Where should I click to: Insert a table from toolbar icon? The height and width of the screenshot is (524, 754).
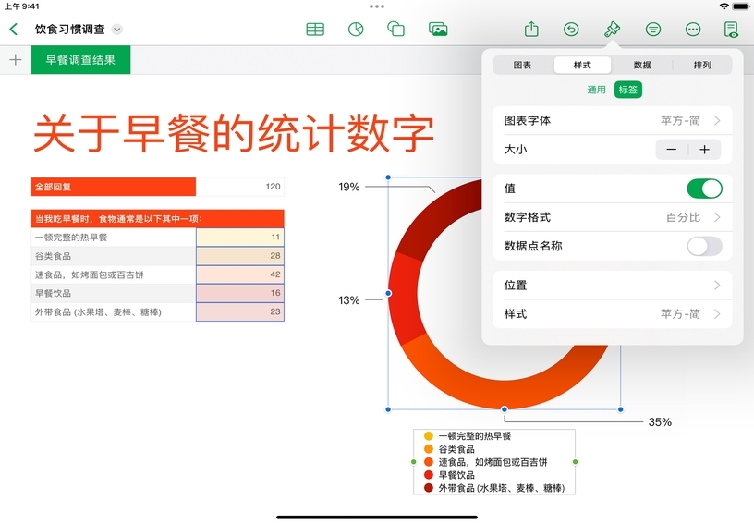click(x=315, y=29)
